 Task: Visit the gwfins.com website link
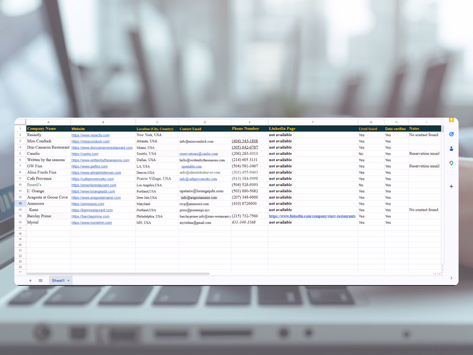[x=89, y=167]
